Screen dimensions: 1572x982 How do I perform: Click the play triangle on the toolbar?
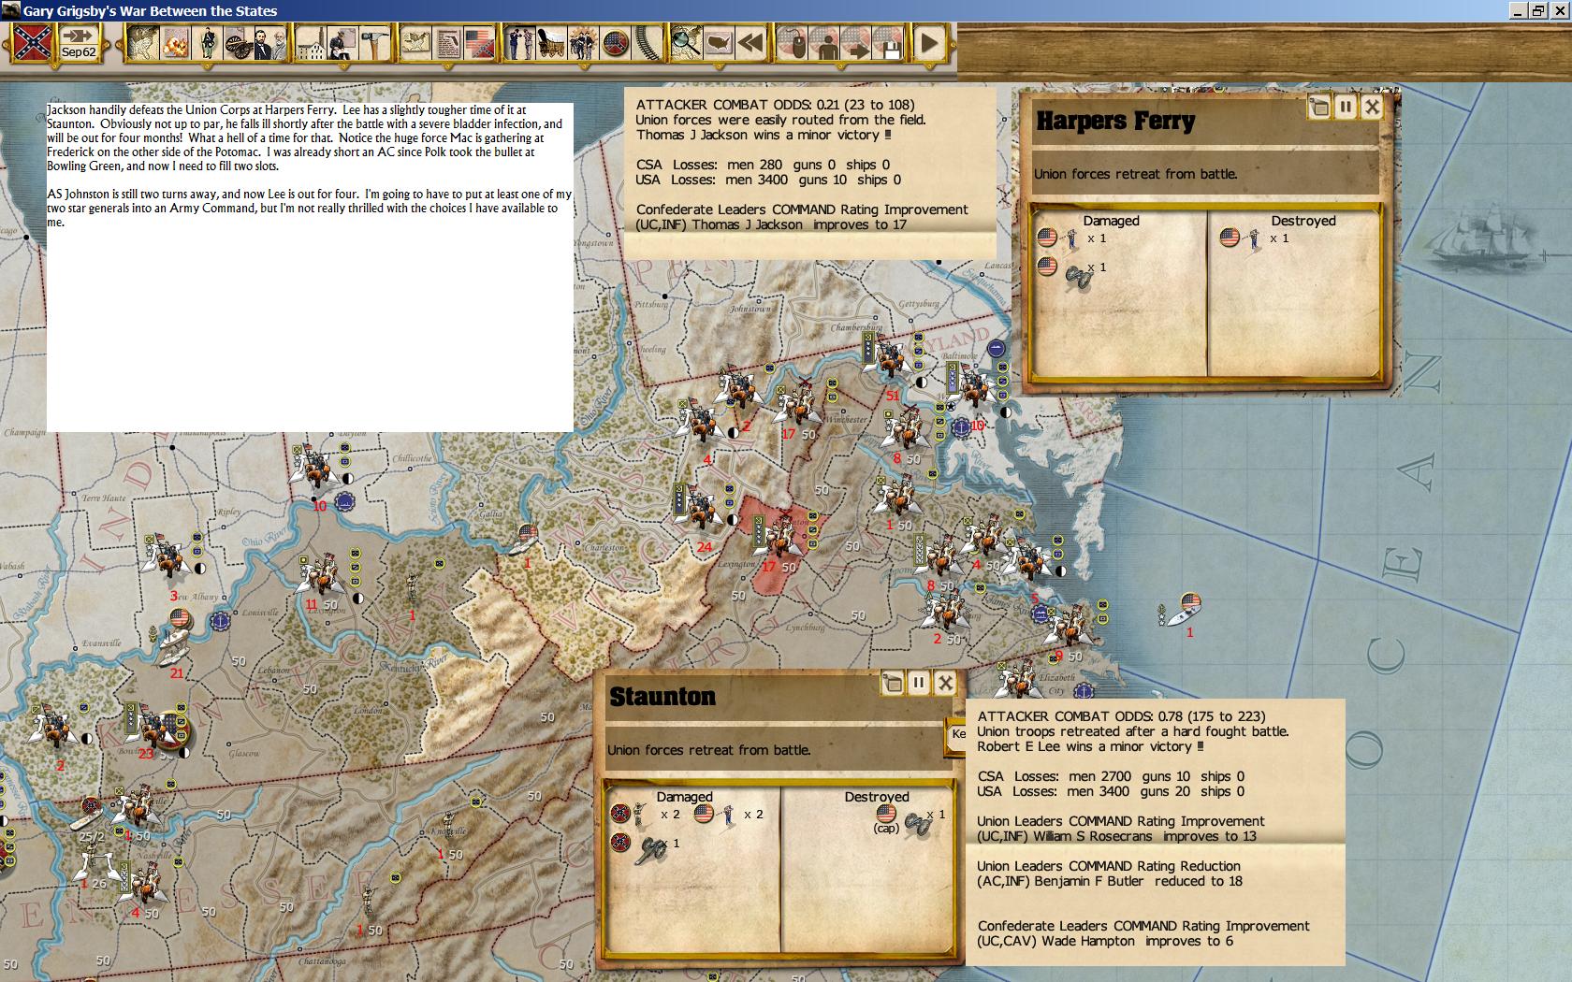tap(929, 43)
